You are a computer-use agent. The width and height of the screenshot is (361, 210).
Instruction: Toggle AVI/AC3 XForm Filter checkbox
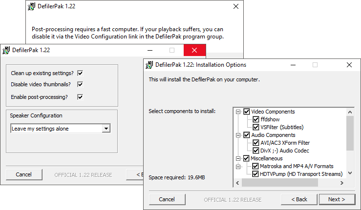256,143
